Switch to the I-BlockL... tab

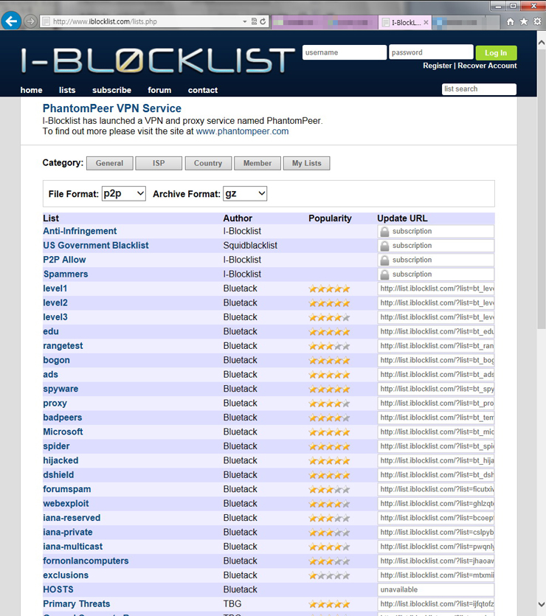pyautogui.click(x=404, y=22)
